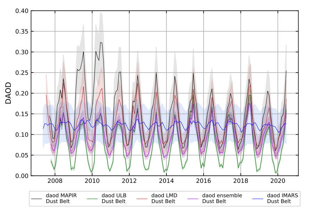Image resolution: width=310 pixels, height=211 pixels.
Task: Click the 2016 x-axis tick label
Action: point(204,181)
